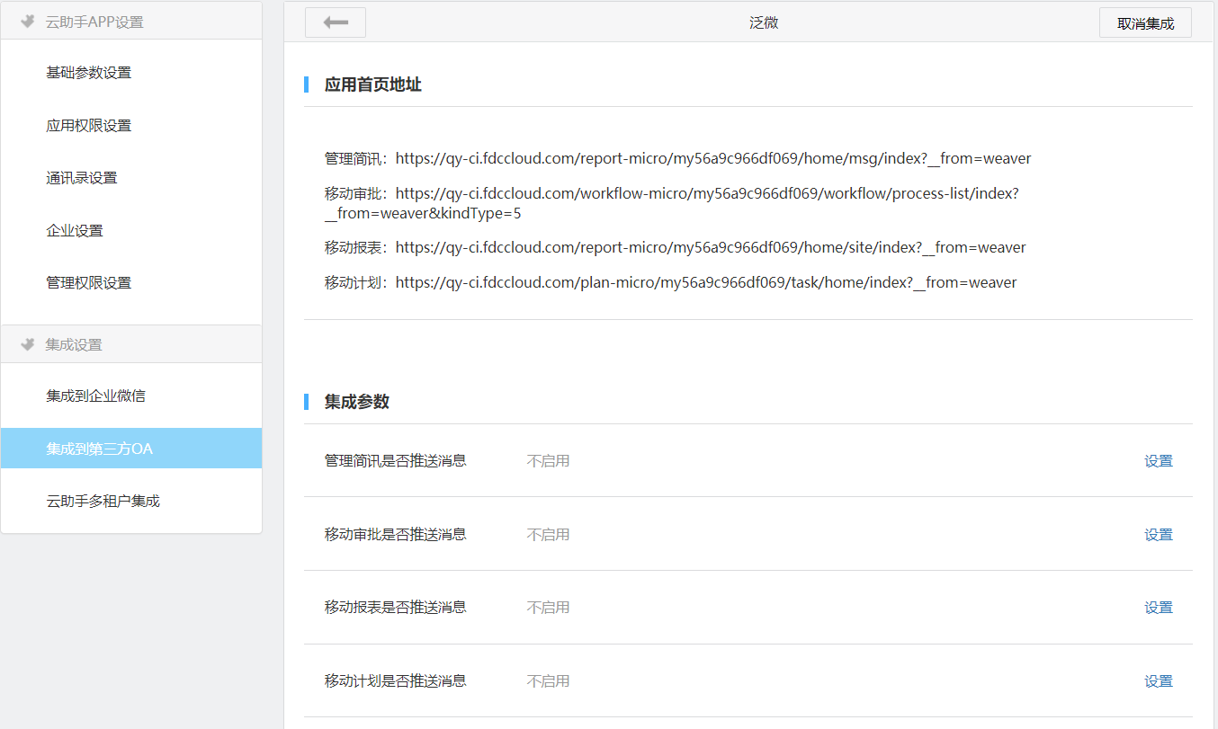Click 不启用 status in 移动审批 row
The width and height of the screenshot is (1218, 729).
[x=549, y=535]
